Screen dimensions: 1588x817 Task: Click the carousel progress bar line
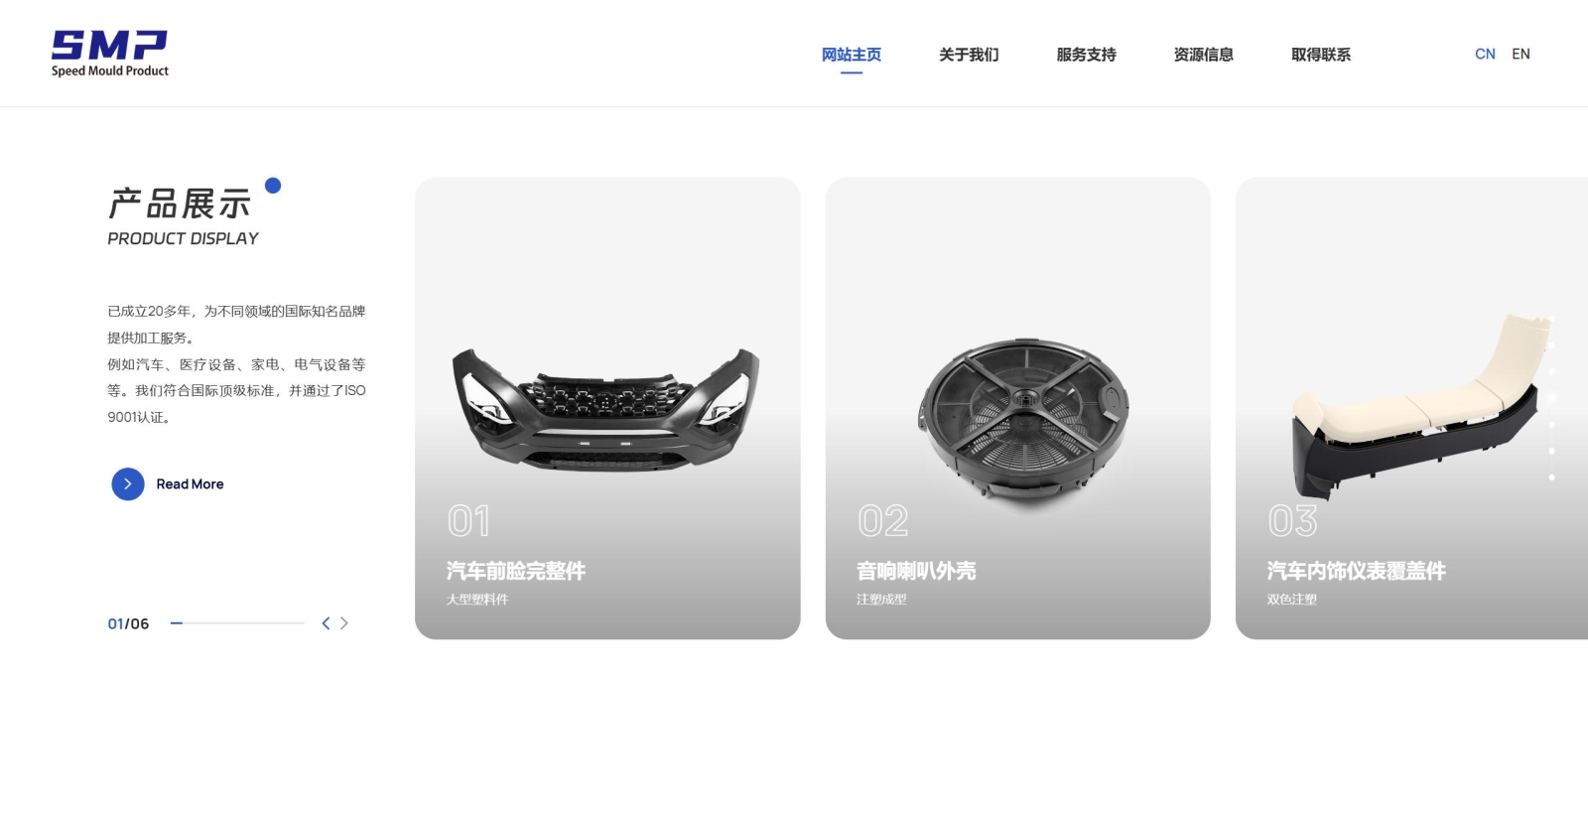(237, 623)
